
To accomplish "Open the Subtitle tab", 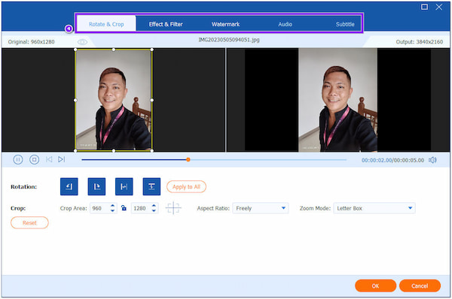I will pos(345,24).
